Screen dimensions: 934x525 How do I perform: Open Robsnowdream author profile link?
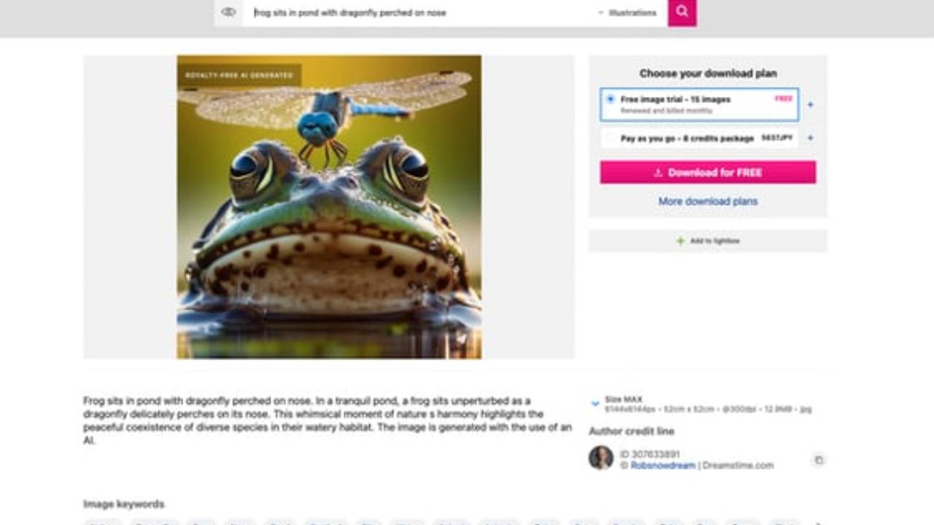click(x=663, y=465)
